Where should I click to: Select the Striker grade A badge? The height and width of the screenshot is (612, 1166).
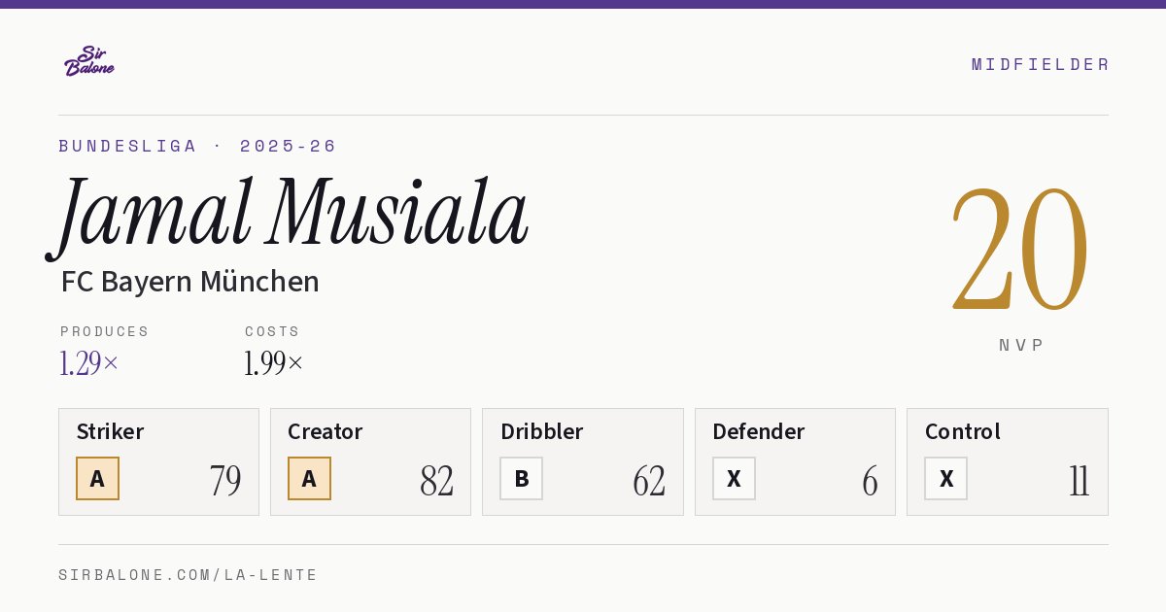(97, 478)
